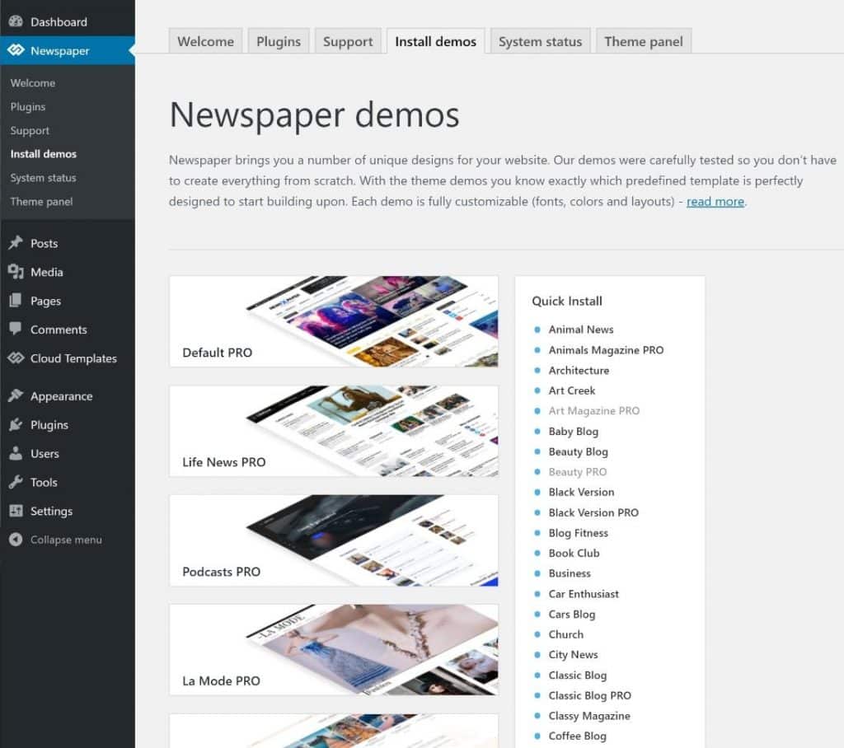
Task: Quick install the Baby Blog demo
Action: (x=574, y=431)
